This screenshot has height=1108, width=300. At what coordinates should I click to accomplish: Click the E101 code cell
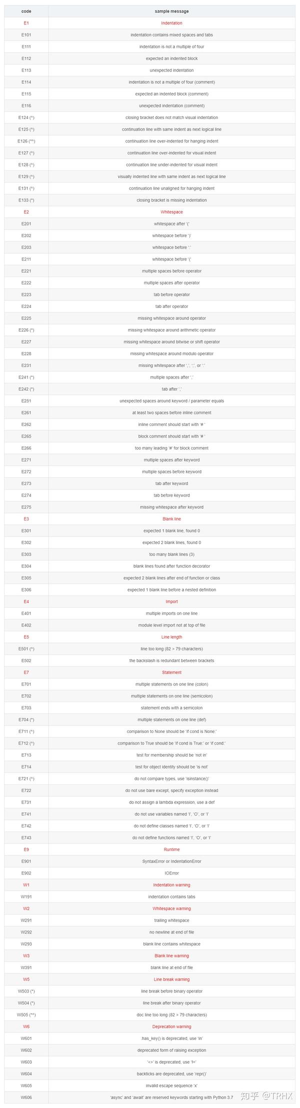(26, 35)
